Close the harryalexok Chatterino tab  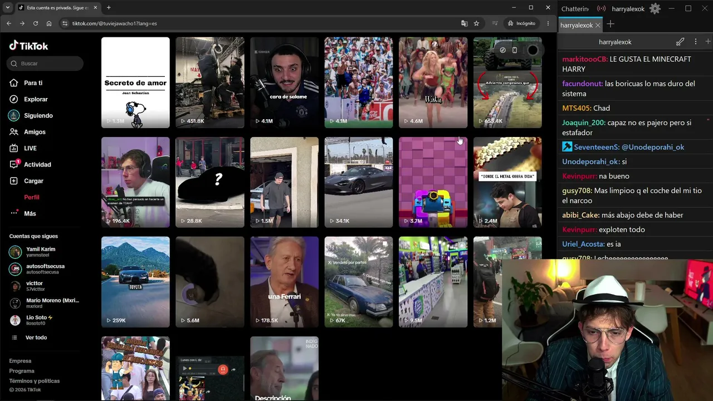[x=598, y=25]
